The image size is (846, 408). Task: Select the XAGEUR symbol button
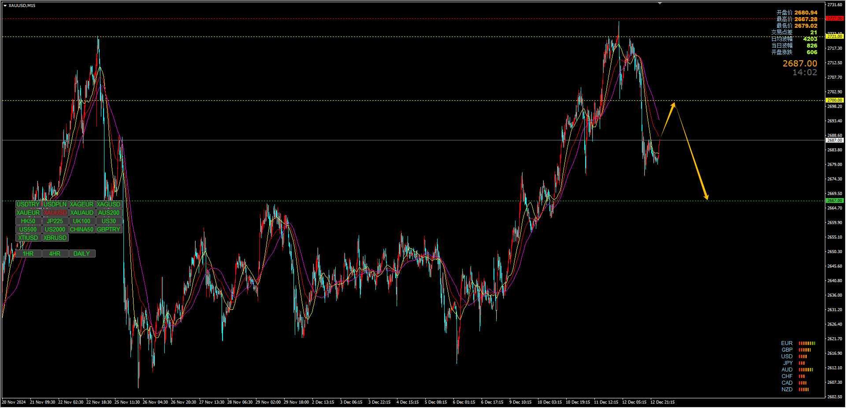pos(82,204)
